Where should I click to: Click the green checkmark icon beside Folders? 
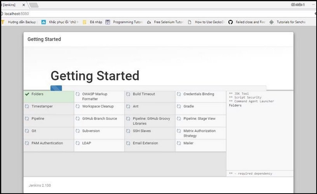(27, 94)
